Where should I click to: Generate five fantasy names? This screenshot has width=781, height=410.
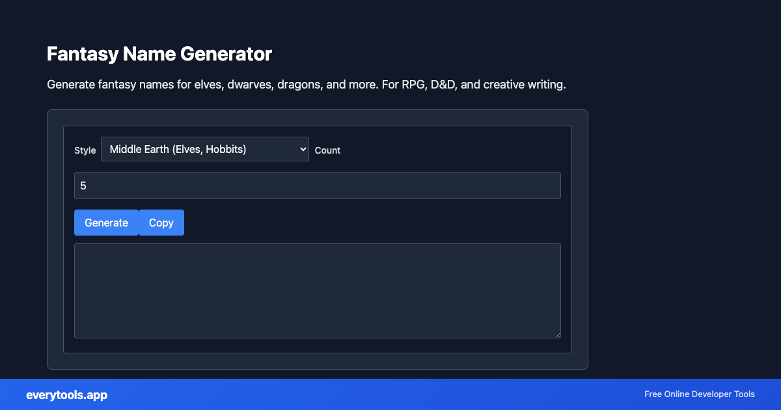tap(106, 223)
